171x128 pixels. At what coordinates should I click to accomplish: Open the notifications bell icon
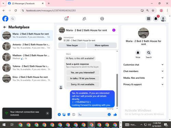[x=156, y=19]
